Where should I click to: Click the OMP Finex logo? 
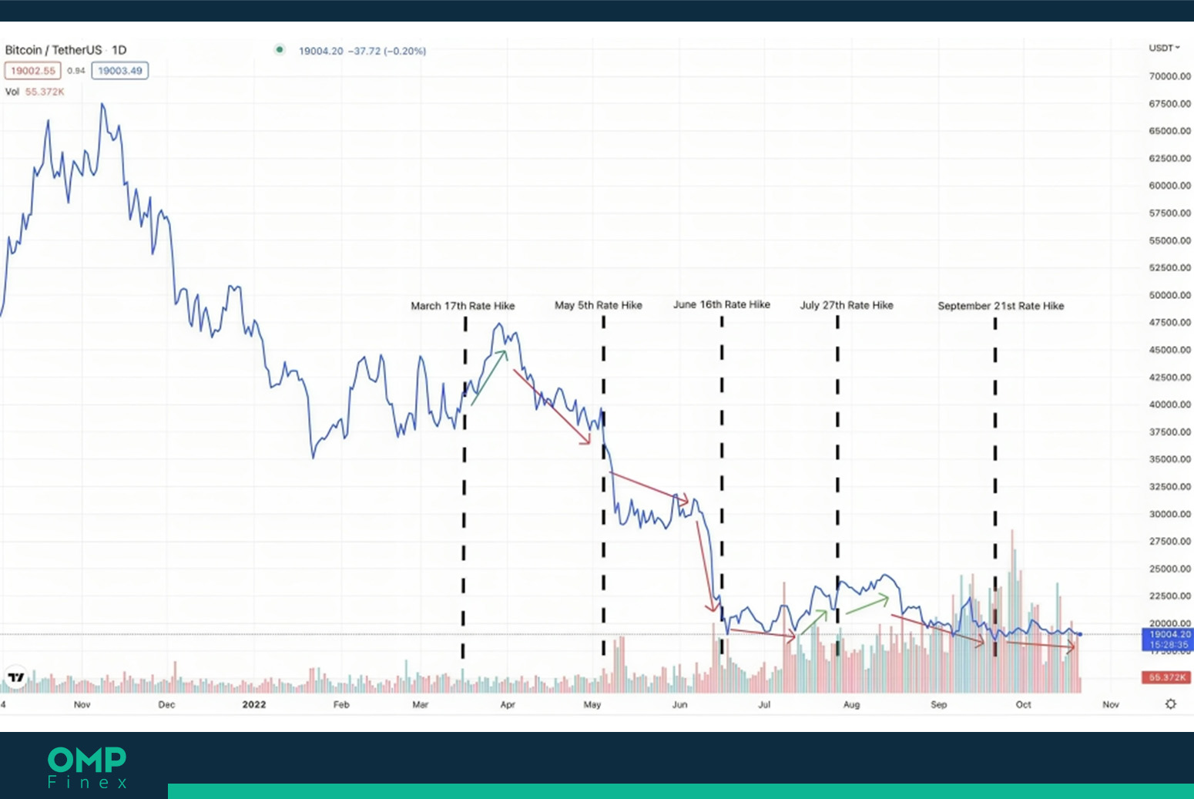[x=87, y=767]
